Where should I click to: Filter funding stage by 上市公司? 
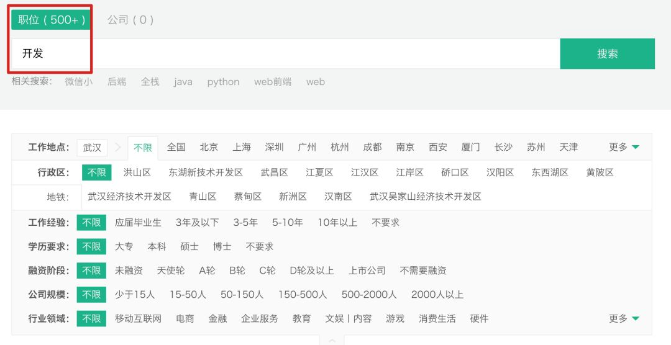tap(367, 270)
